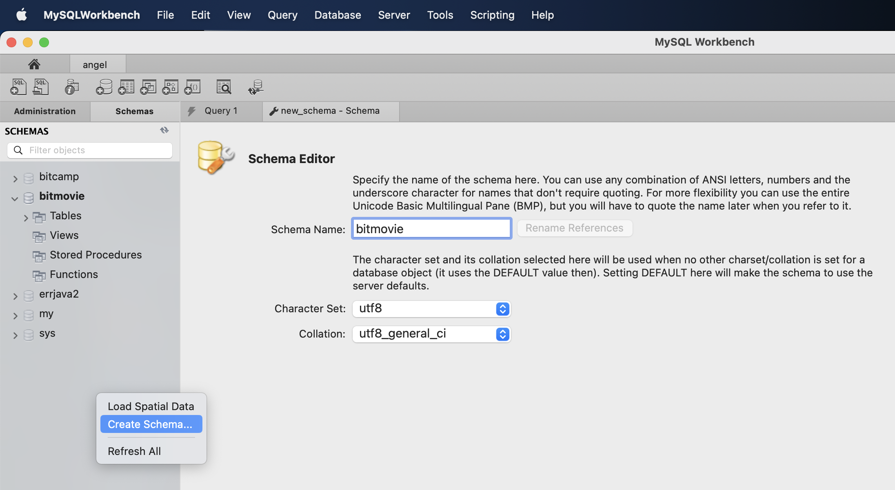Viewport: 895px width, 490px height.
Task: Switch to the Administration tab
Action: (x=45, y=111)
